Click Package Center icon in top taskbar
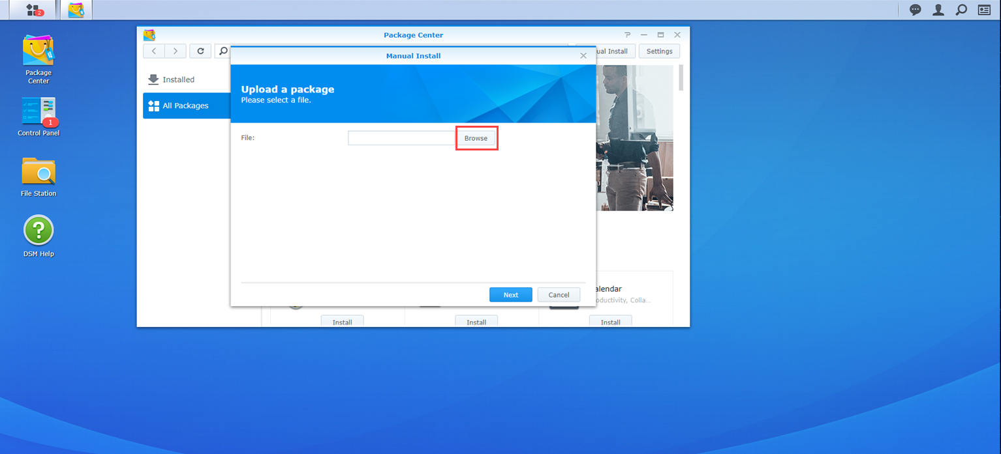The image size is (1001, 454). point(76,10)
